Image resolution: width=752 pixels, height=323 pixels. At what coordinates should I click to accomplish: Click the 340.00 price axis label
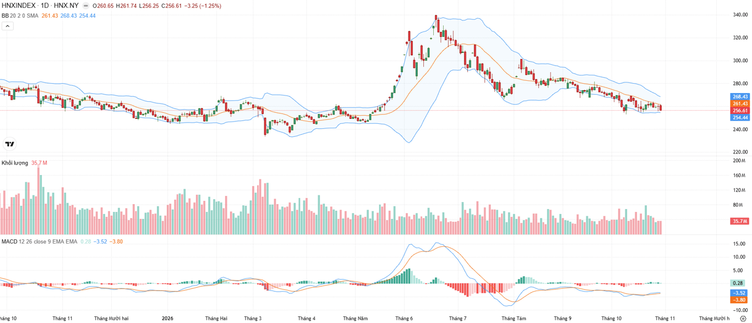click(x=740, y=15)
